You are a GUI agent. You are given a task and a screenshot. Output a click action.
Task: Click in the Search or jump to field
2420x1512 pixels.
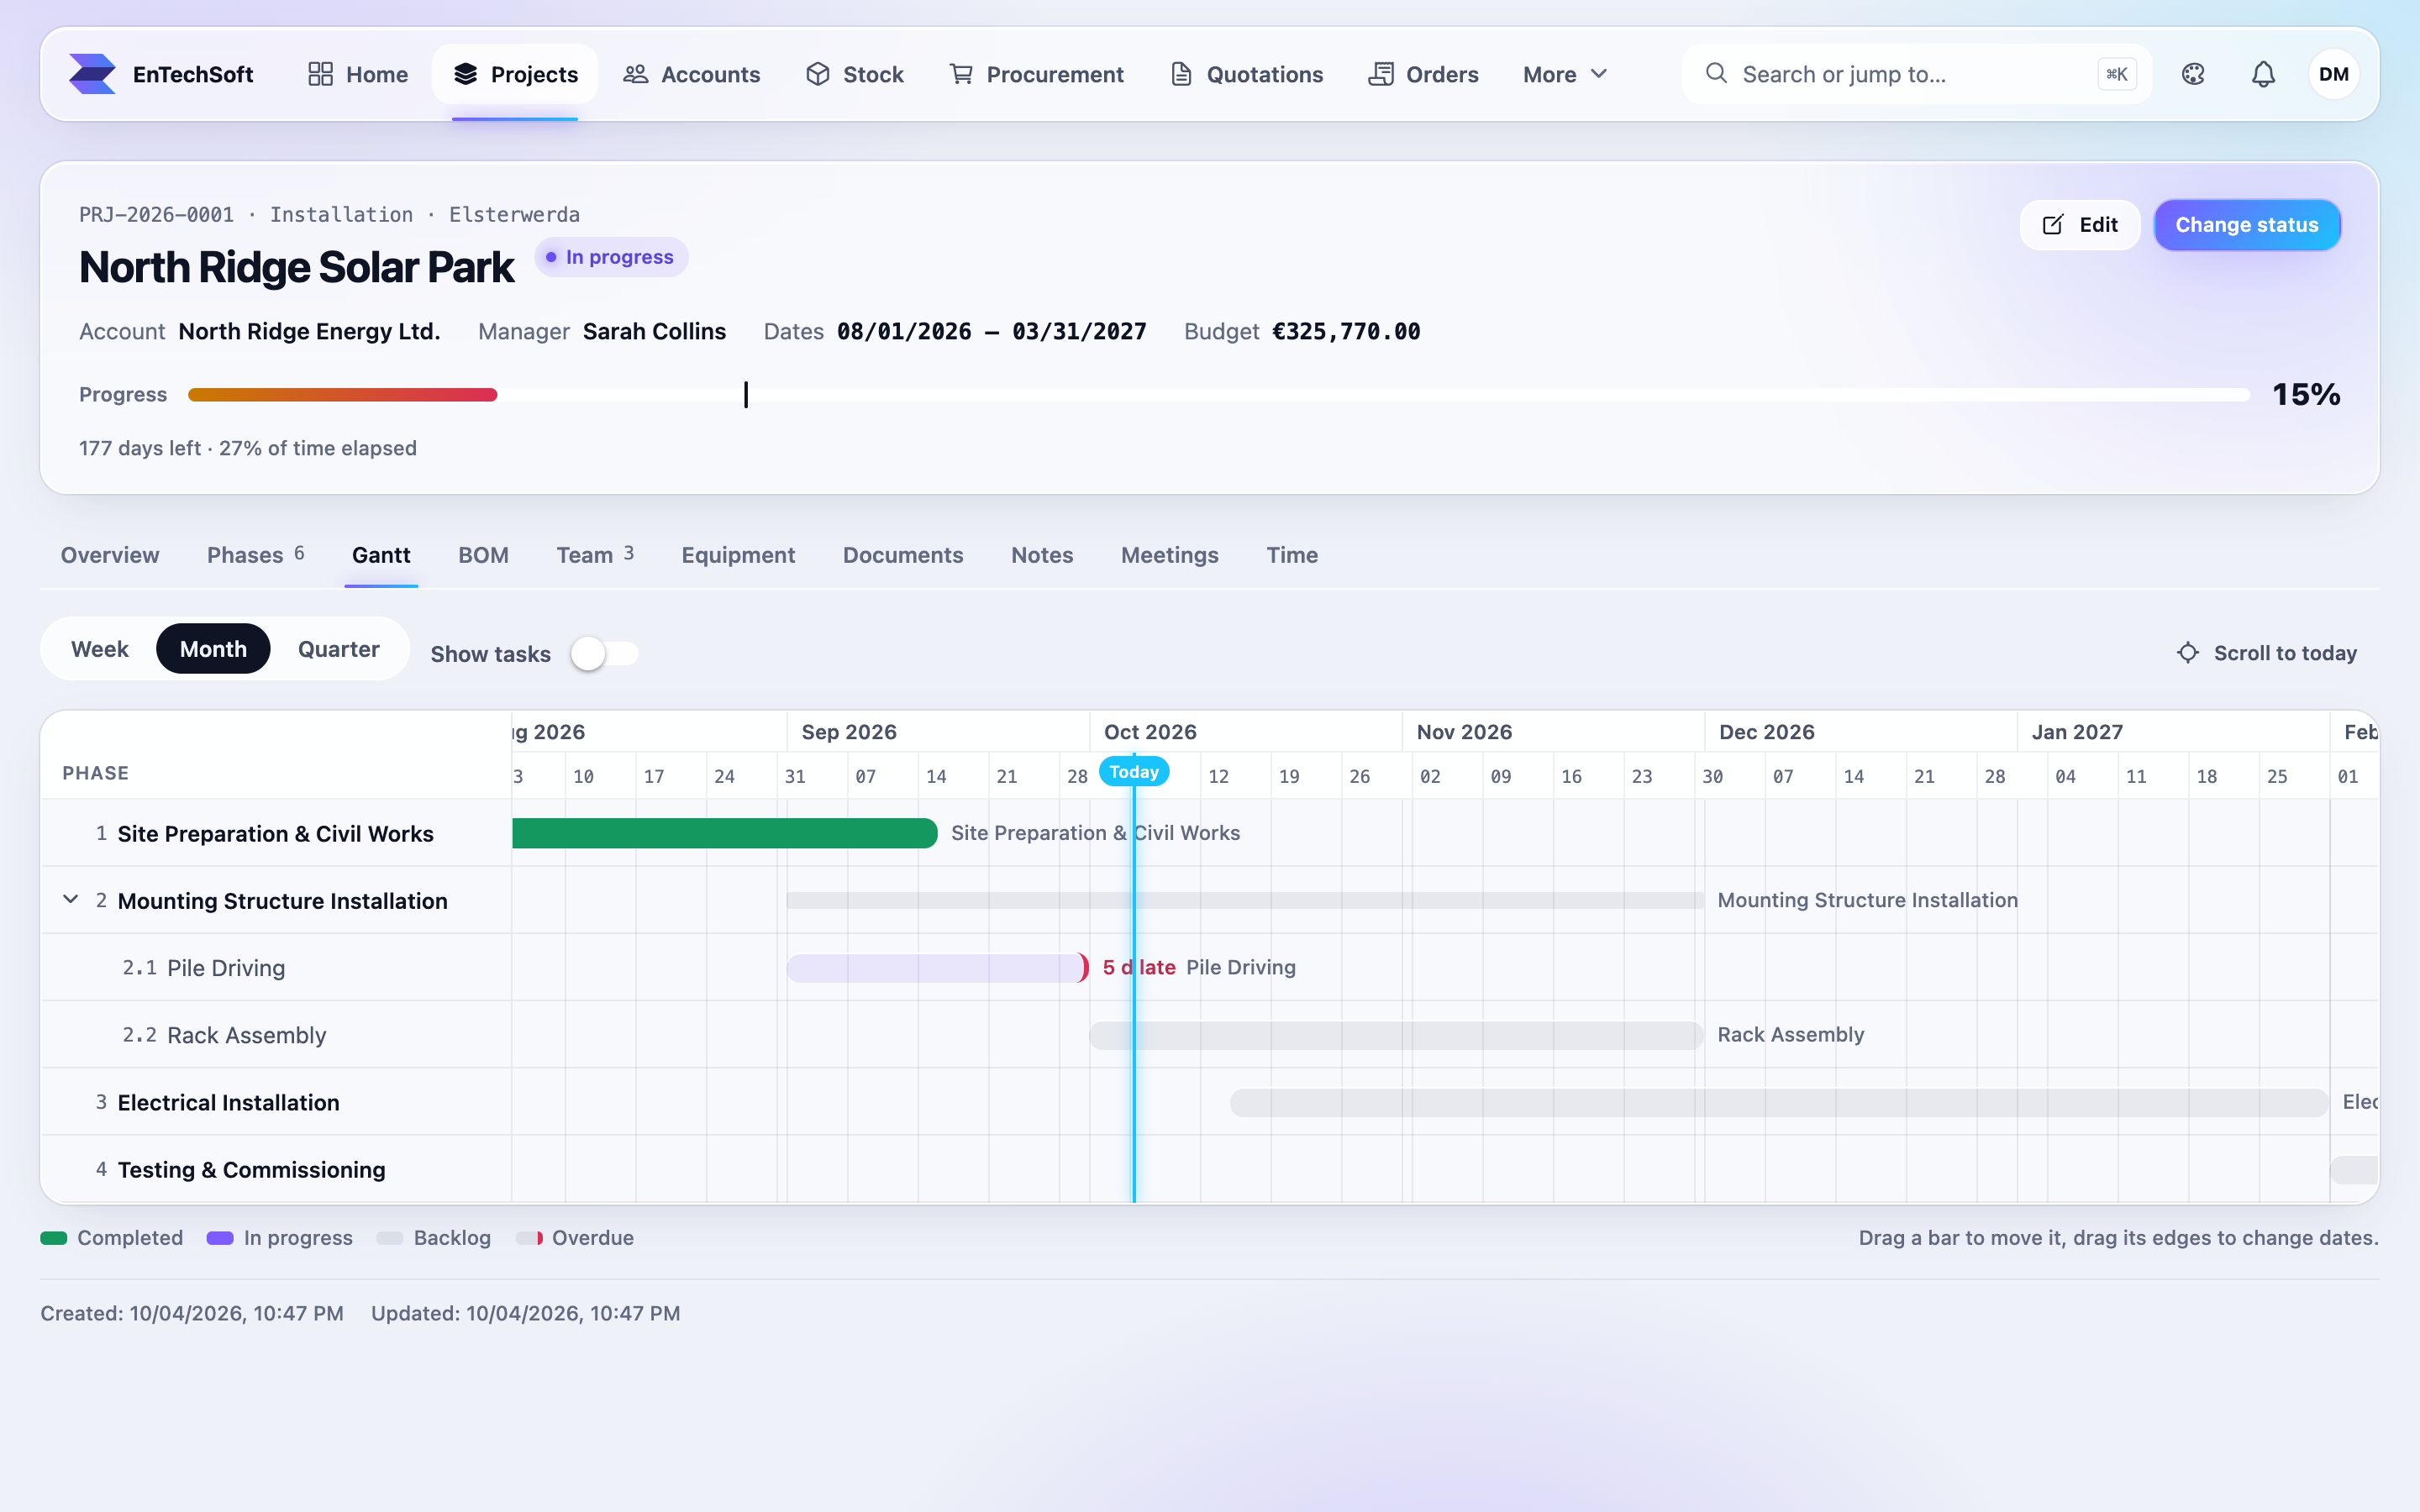click(x=1916, y=74)
